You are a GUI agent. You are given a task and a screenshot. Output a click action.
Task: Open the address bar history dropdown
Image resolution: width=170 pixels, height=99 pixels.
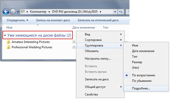pyautogui.click(x=115, y=12)
